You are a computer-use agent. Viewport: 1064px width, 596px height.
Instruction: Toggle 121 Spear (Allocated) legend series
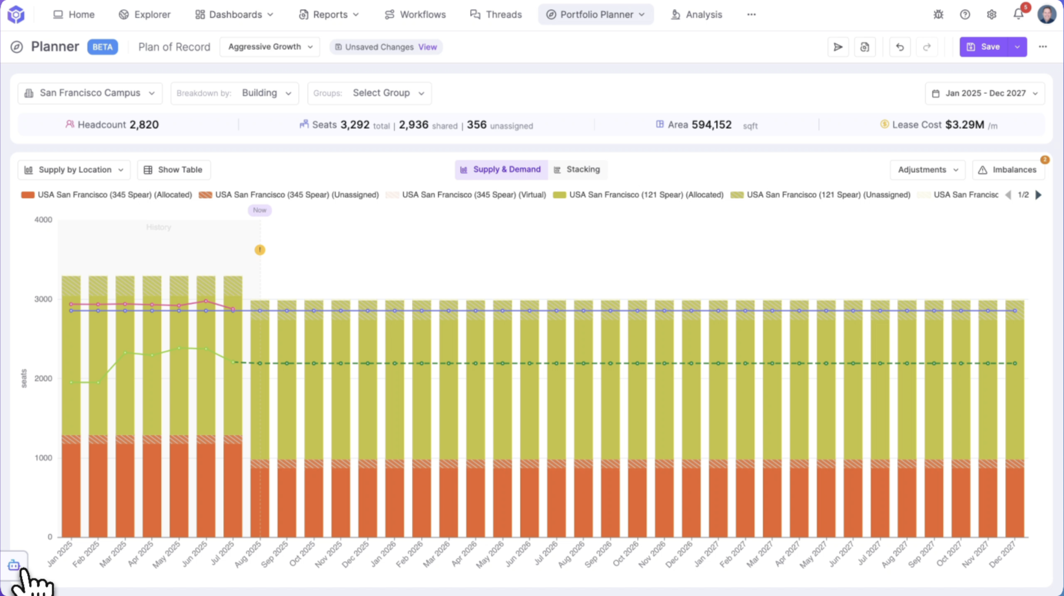pos(638,195)
